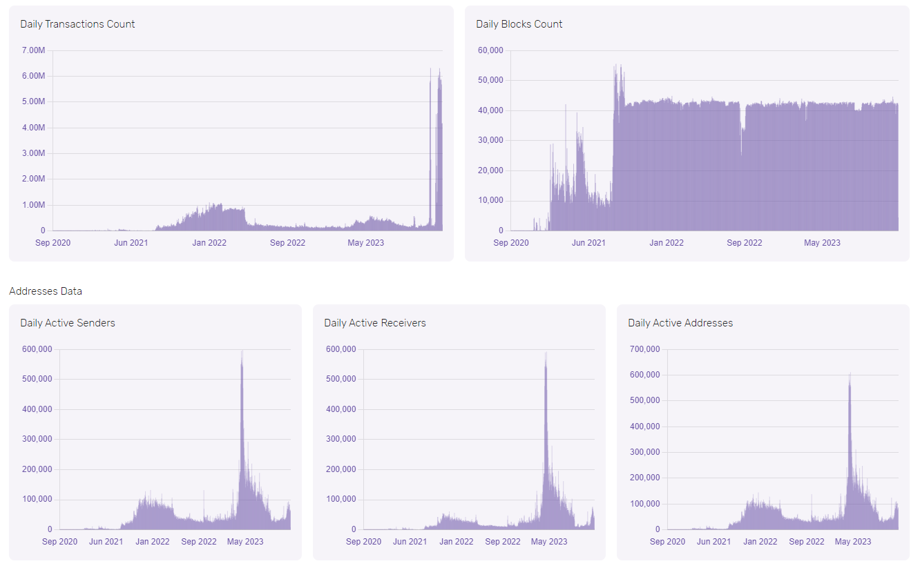
Task: Click the May 2023 peak in Daily Active Senders
Action: point(242,439)
